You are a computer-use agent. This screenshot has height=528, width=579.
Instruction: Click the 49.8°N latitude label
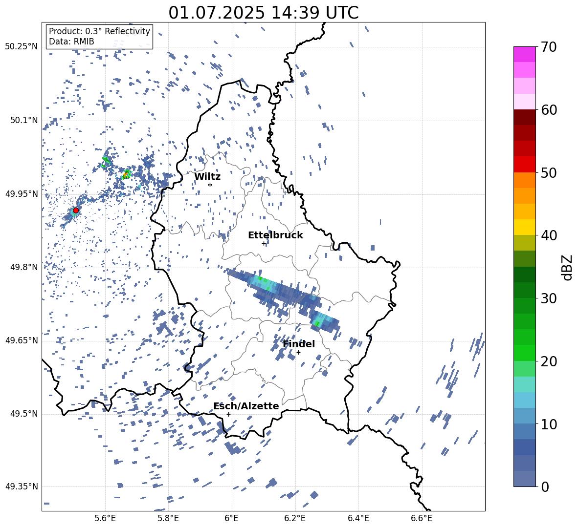pos(23,267)
